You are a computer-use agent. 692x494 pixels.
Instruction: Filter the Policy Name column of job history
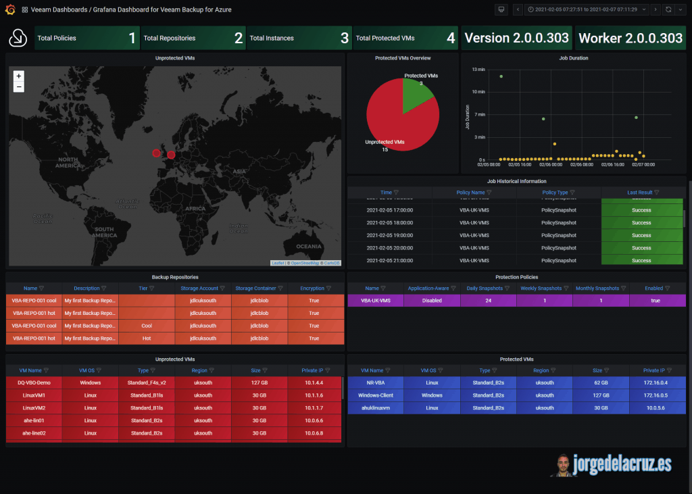pyautogui.click(x=489, y=193)
